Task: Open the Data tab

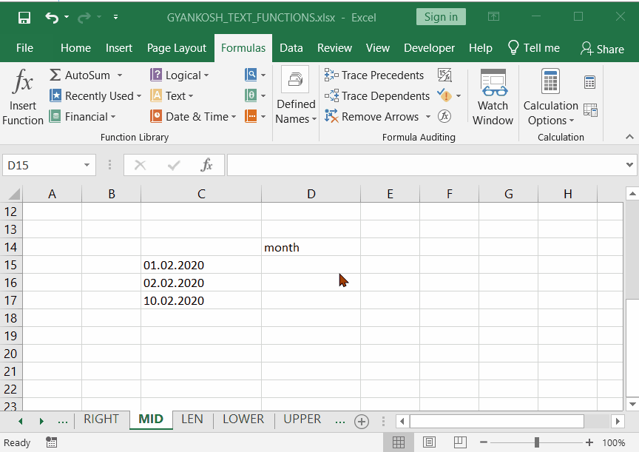Action: point(291,48)
